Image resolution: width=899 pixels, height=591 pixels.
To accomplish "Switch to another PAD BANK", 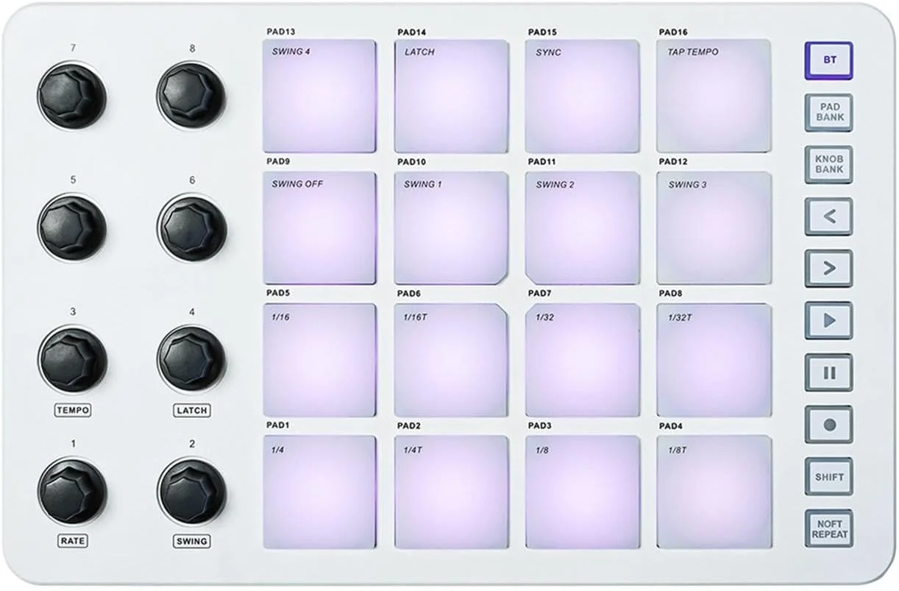I will pos(828,112).
